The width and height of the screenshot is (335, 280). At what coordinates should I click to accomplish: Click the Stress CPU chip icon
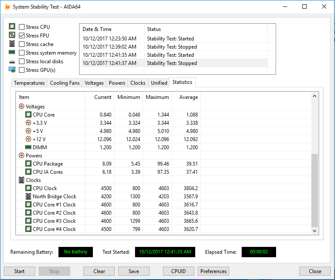tap(12, 27)
